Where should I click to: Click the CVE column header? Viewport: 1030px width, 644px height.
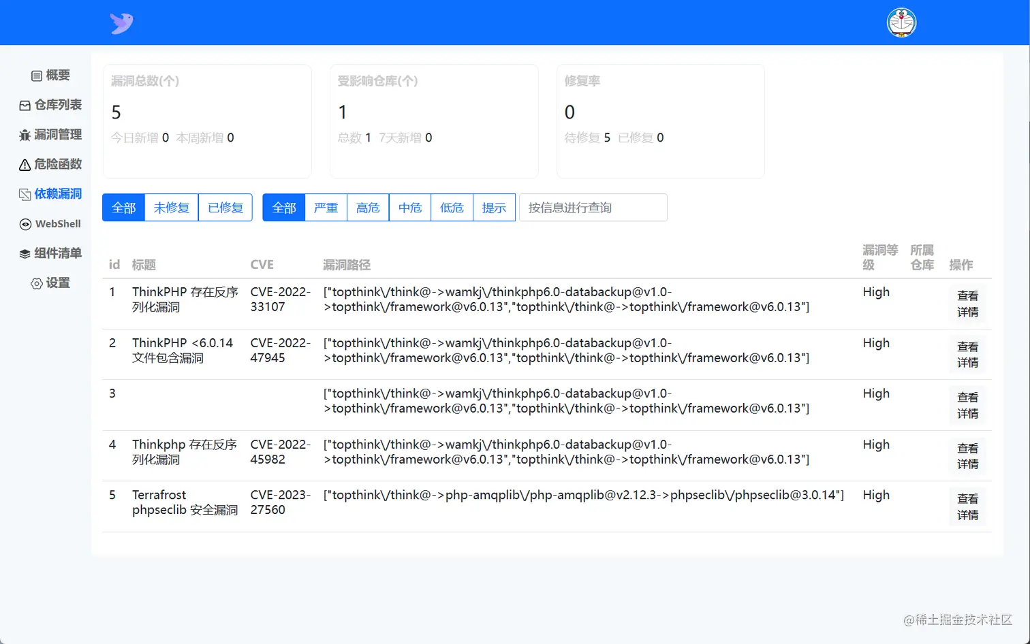262,265
